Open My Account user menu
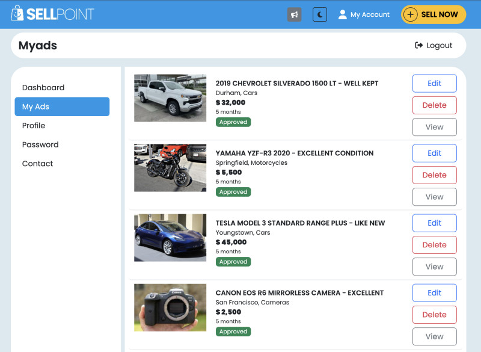This screenshot has width=481, height=352. pyautogui.click(x=364, y=14)
